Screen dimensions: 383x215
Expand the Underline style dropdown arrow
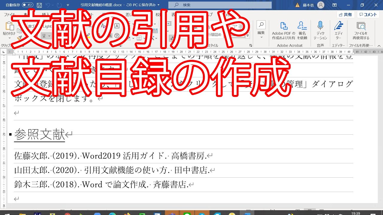click(49, 36)
